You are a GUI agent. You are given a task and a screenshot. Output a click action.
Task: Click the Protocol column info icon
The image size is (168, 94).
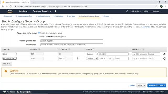point(39,49)
